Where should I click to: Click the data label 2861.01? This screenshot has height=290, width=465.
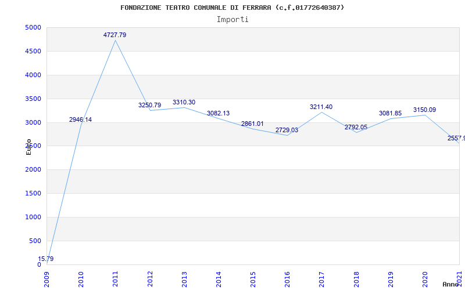pyautogui.click(x=252, y=124)
